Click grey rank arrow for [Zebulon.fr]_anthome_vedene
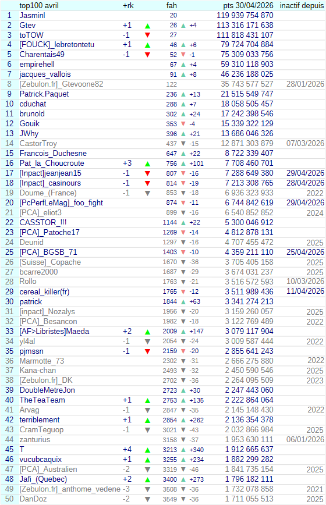 coord(147,489)
